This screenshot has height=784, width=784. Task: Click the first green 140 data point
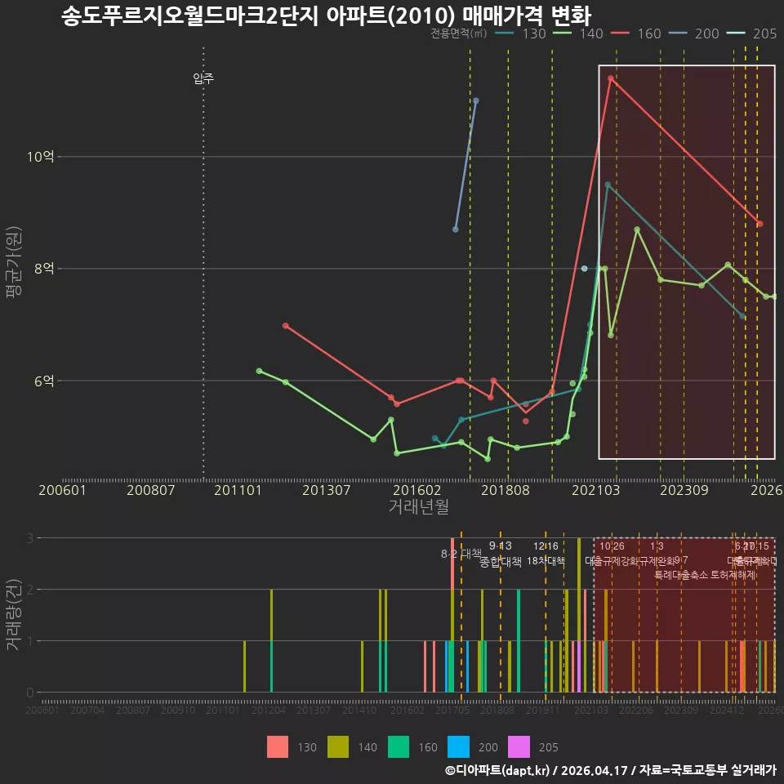(259, 371)
